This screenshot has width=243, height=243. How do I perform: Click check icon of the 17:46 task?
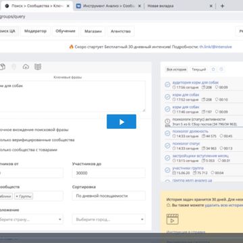(x=167, y=109)
